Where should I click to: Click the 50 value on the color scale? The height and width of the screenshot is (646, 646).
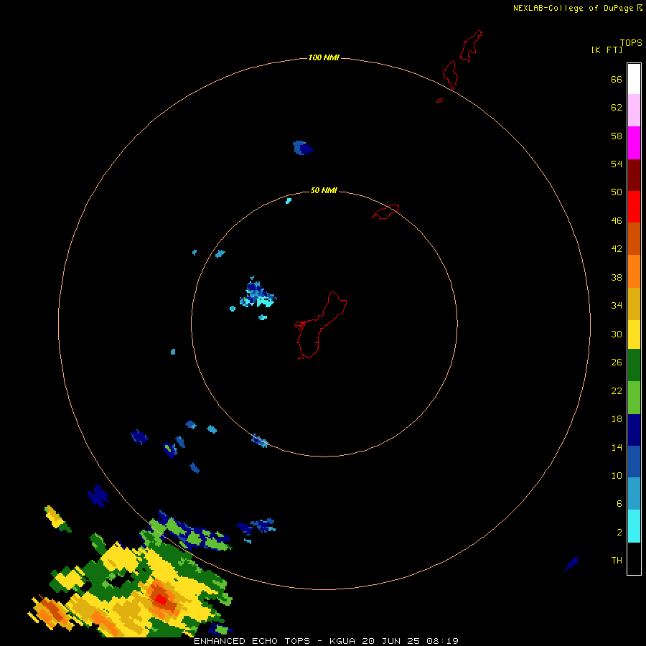point(617,192)
